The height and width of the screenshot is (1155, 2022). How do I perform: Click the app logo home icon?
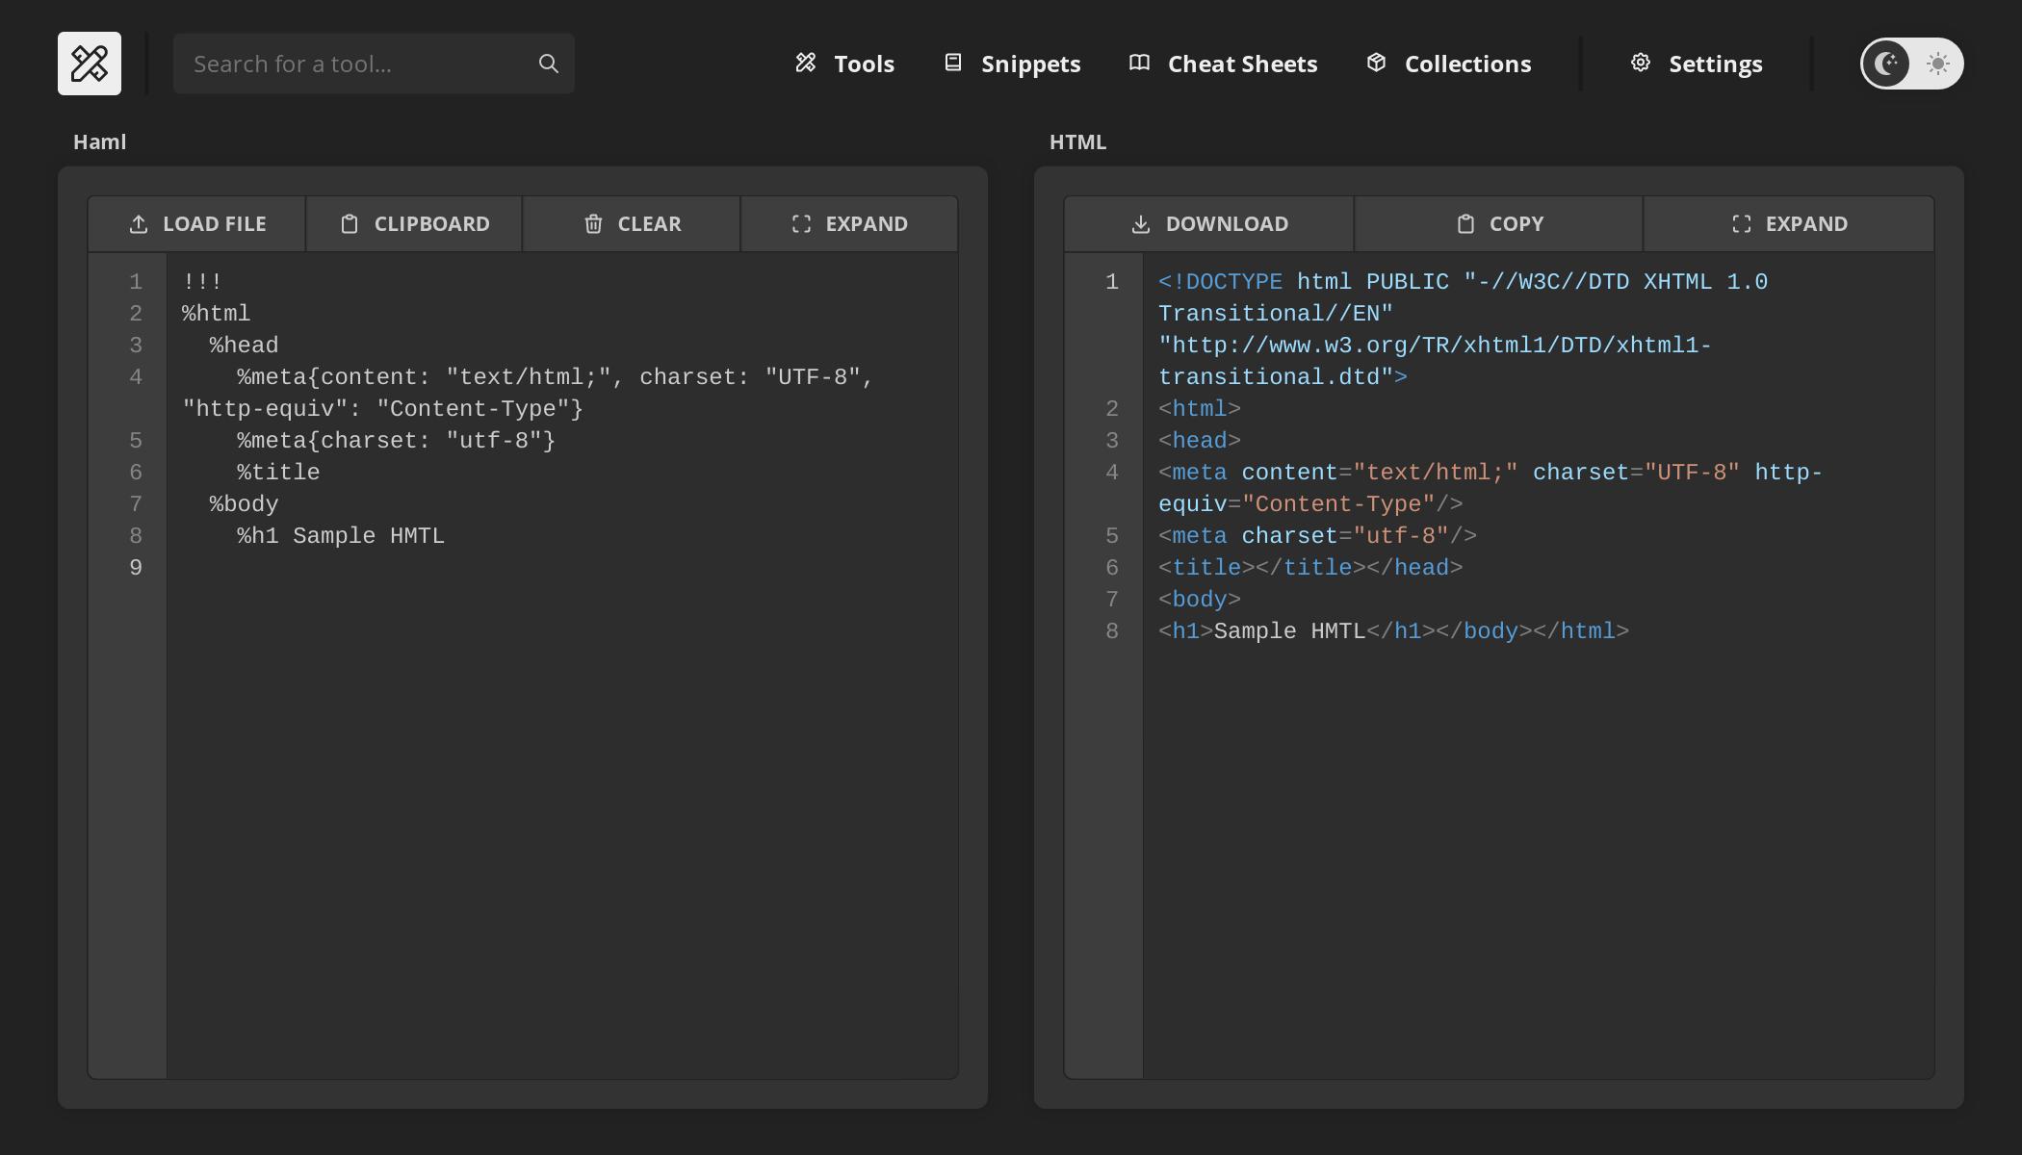90,64
